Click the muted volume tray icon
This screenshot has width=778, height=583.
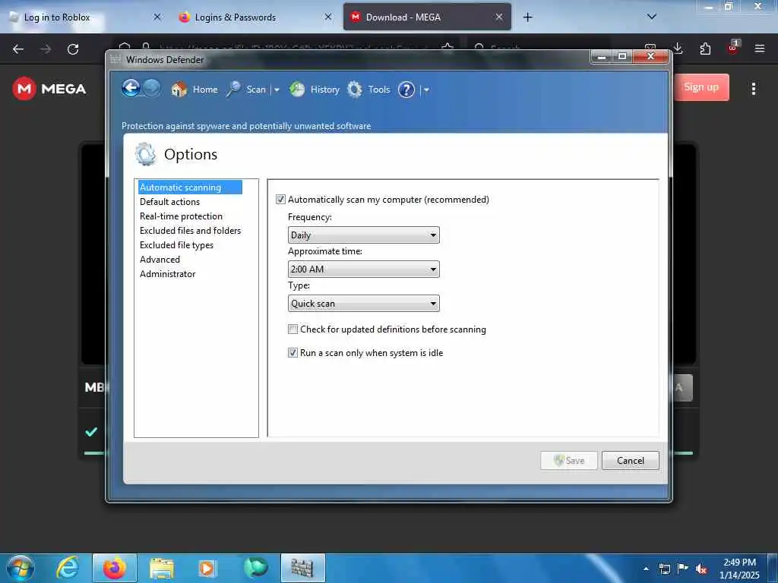click(x=701, y=569)
